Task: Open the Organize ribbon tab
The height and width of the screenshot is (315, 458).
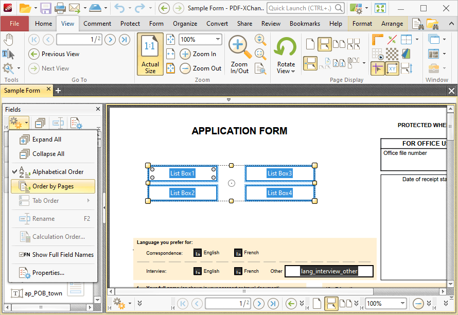Action: (x=185, y=24)
